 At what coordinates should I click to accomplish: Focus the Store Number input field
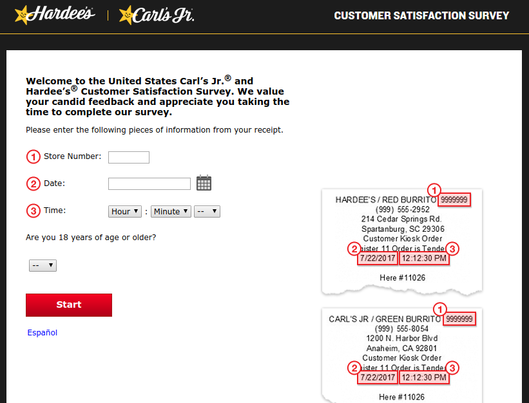coord(128,157)
